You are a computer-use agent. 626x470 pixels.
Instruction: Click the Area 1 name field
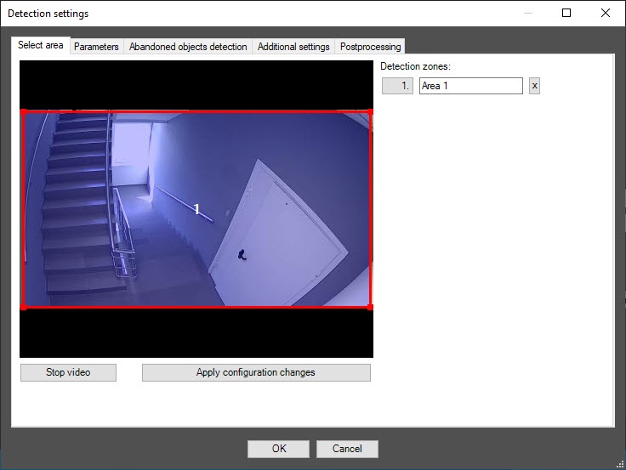(x=470, y=86)
